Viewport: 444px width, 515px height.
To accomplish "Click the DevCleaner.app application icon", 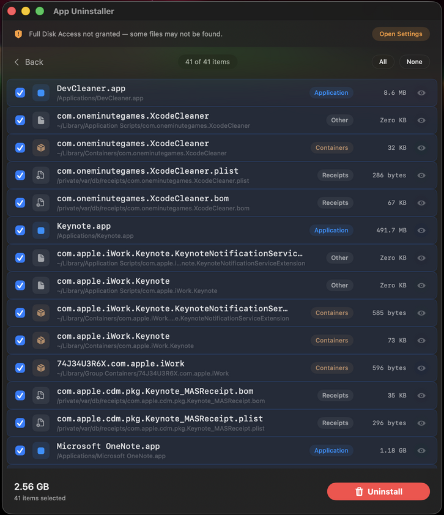I will tap(41, 93).
